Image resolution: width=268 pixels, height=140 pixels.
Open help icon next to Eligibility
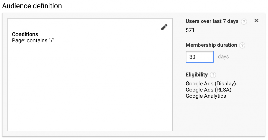[x=213, y=75]
